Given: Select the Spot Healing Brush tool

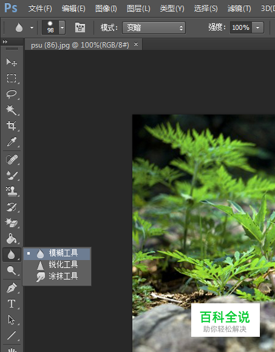Looking at the screenshot, I should click(12, 160).
